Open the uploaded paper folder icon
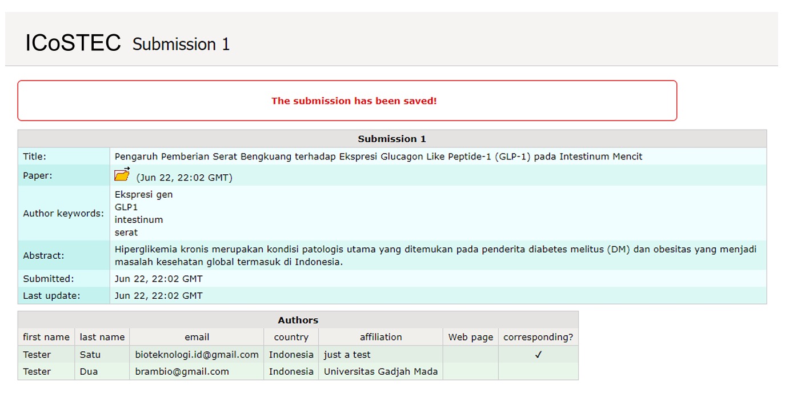 coord(122,174)
